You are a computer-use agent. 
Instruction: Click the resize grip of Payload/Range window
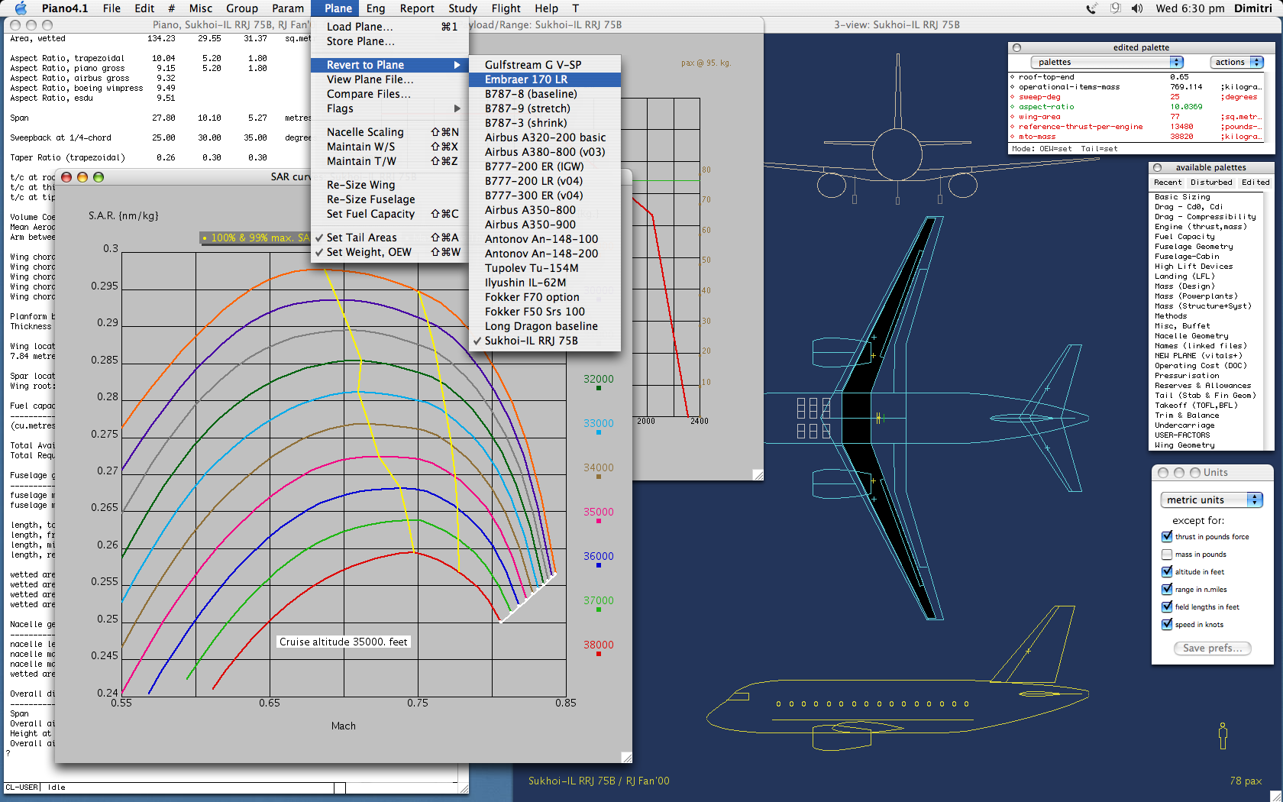(x=758, y=474)
